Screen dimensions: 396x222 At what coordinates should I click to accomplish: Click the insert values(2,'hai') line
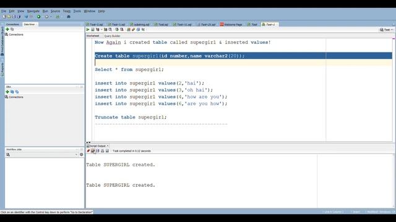tap(150, 83)
